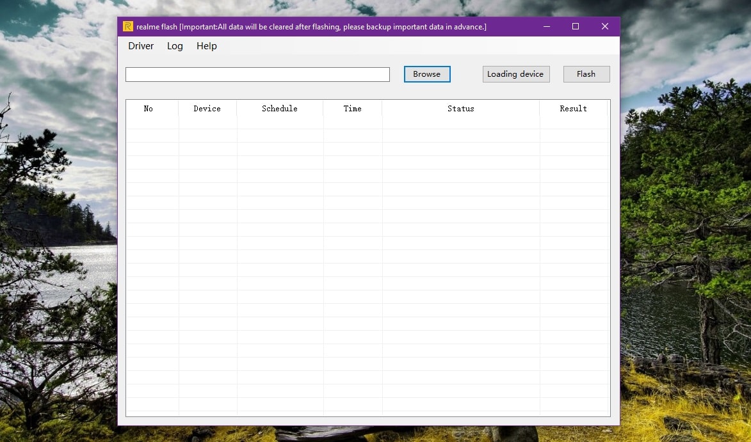Image resolution: width=751 pixels, height=442 pixels.
Task: Click the realme flash app icon
Action: click(128, 26)
